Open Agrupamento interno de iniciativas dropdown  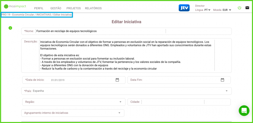point(119,113)
